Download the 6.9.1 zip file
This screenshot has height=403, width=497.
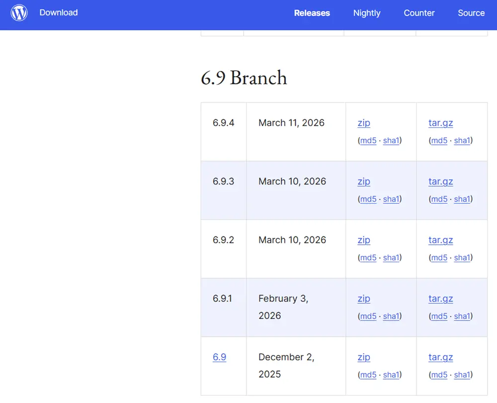point(364,299)
